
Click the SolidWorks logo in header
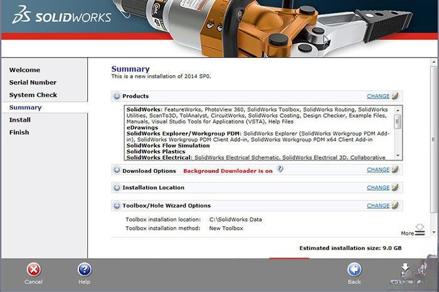61,16
